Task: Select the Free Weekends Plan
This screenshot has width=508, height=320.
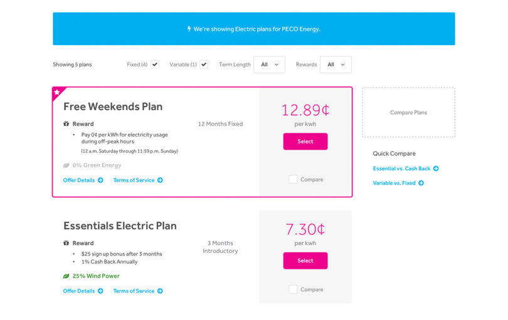Action: (x=305, y=142)
